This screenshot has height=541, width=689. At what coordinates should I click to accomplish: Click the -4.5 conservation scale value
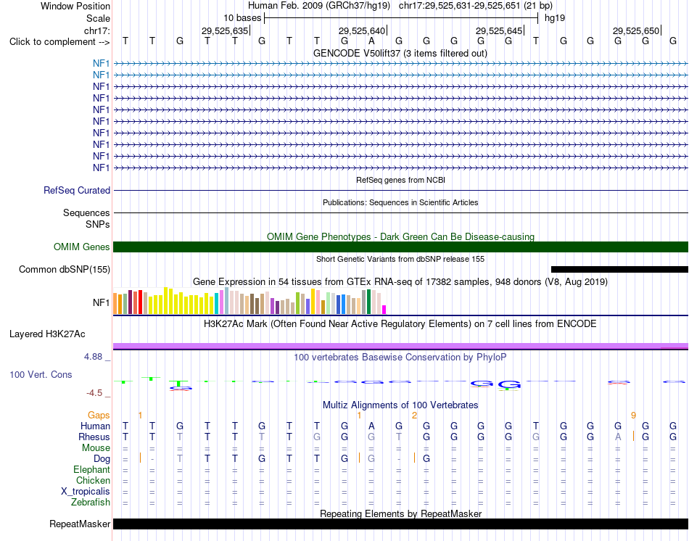click(x=94, y=393)
